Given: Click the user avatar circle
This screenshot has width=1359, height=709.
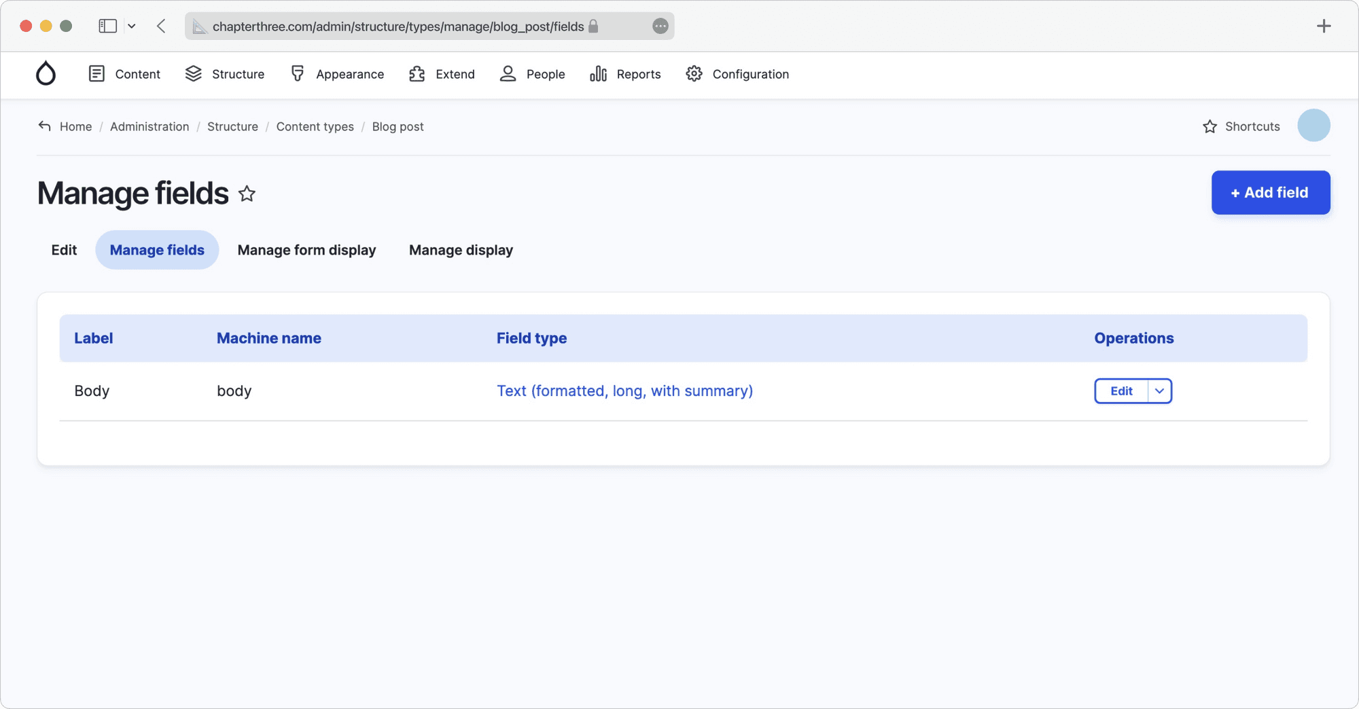Looking at the screenshot, I should [x=1313, y=126].
